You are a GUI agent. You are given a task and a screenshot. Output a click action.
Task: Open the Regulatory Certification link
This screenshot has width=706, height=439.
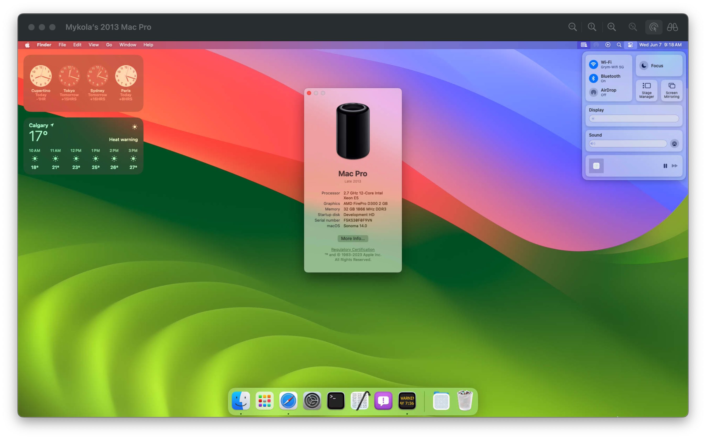click(x=353, y=249)
